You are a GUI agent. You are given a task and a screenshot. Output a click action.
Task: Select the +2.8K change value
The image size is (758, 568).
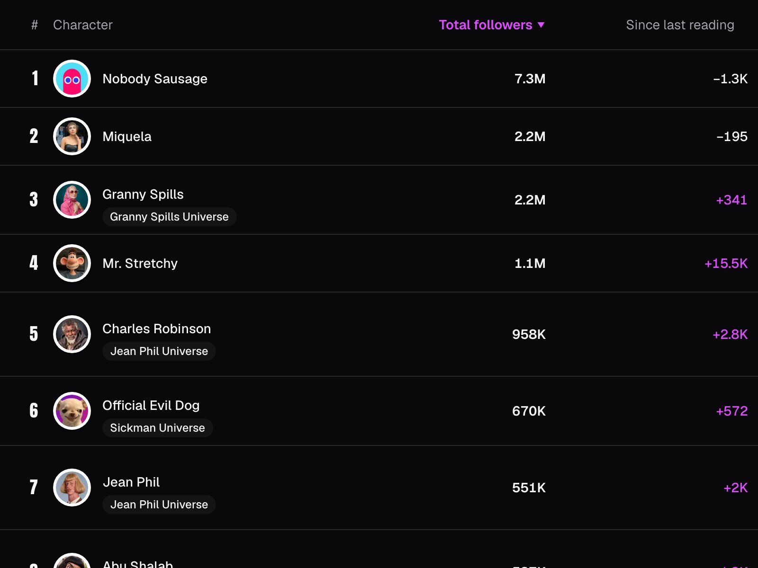tap(730, 334)
